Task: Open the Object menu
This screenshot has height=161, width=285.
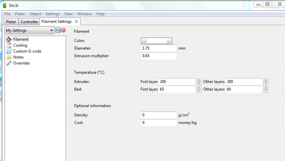Action: (x=35, y=14)
